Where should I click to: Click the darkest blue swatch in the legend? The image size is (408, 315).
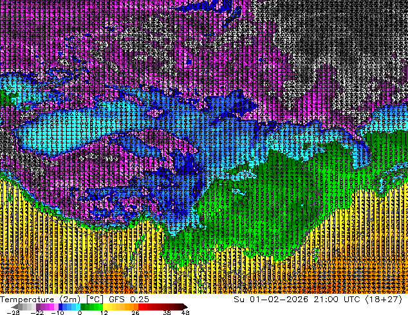(x=60, y=307)
